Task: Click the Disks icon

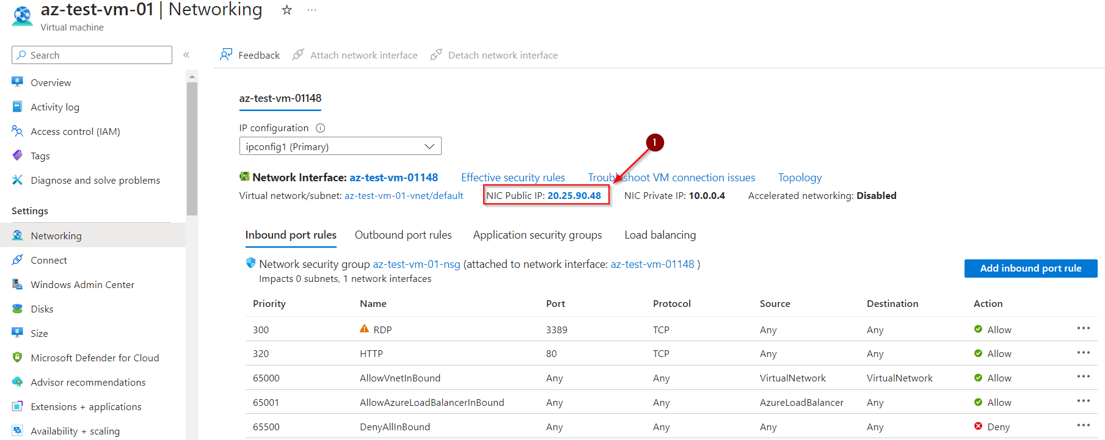Action: click(x=18, y=309)
